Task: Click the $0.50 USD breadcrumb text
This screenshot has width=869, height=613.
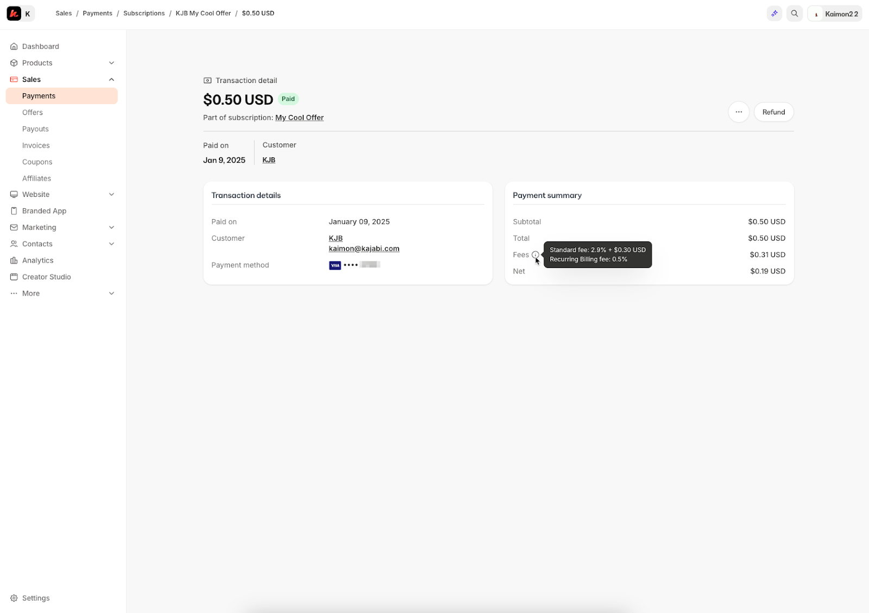Action: (x=258, y=14)
